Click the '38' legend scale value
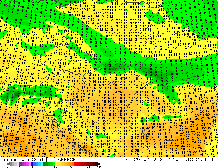The width and height of the screenshot is (218, 168). [89, 167]
